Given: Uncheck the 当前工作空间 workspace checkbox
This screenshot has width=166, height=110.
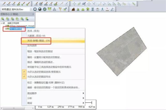Looking at the screenshot, I should click(x=4, y=23).
